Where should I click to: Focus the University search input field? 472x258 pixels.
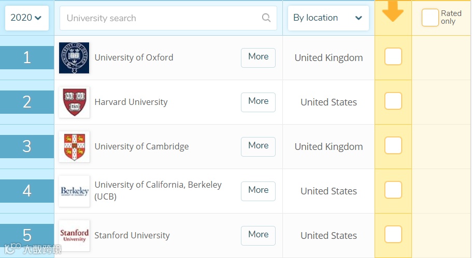[x=161, y=18]
